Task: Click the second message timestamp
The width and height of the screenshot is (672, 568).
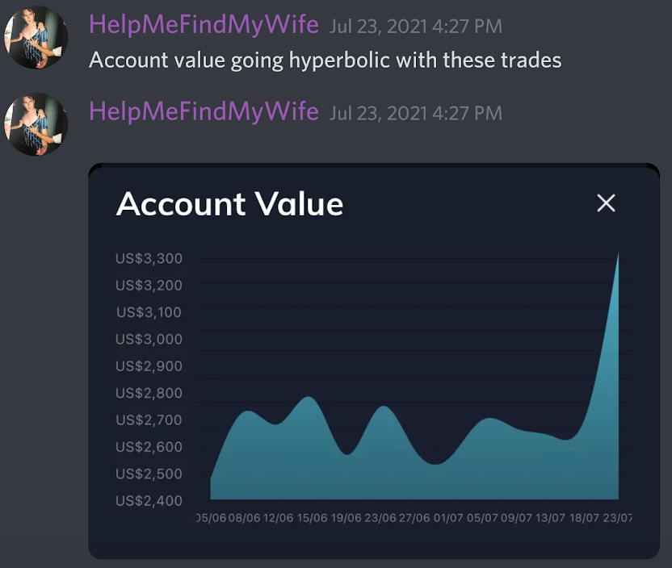Action: point(416,114)
